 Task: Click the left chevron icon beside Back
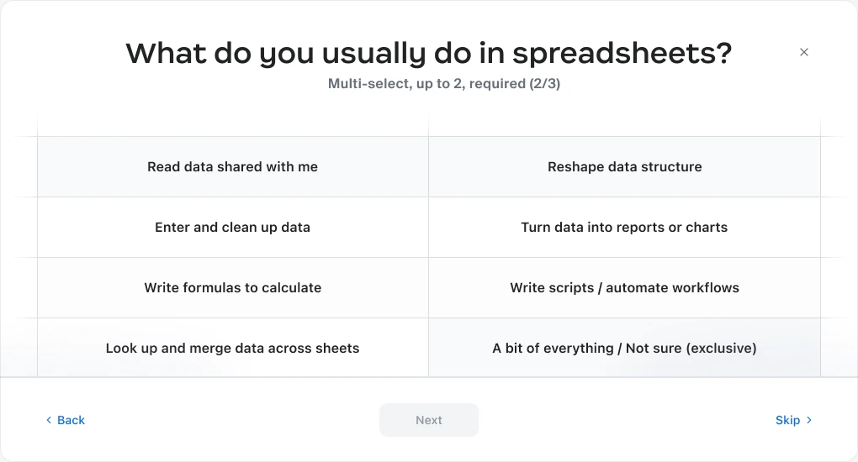[49, 420]
